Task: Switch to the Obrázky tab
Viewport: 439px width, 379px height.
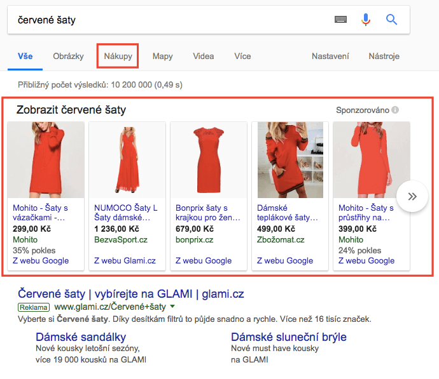Action: point(68,57)
